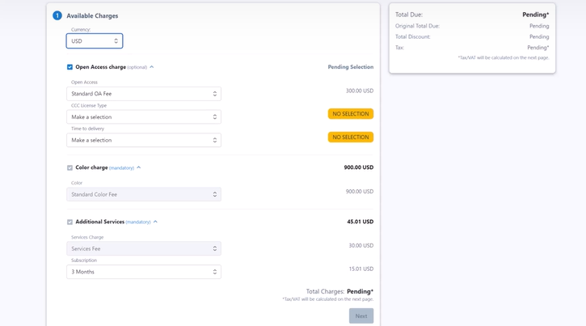Click the NO SELECTION badge for Time to delivery
586x326 pixels.
tap(351, 138)
